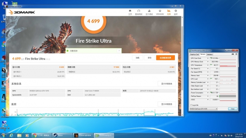This screenshot has width=246, height=138.
Task: Click the GPU Load value 100 %
Action: pyautogui.click(x=214, y=79)
